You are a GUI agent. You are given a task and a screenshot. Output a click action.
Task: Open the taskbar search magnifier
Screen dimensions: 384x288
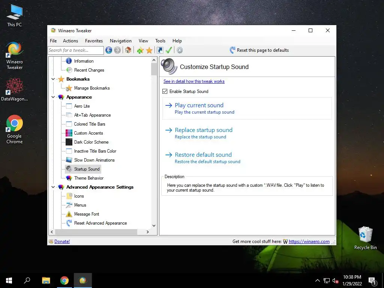[x=27, y=280]
